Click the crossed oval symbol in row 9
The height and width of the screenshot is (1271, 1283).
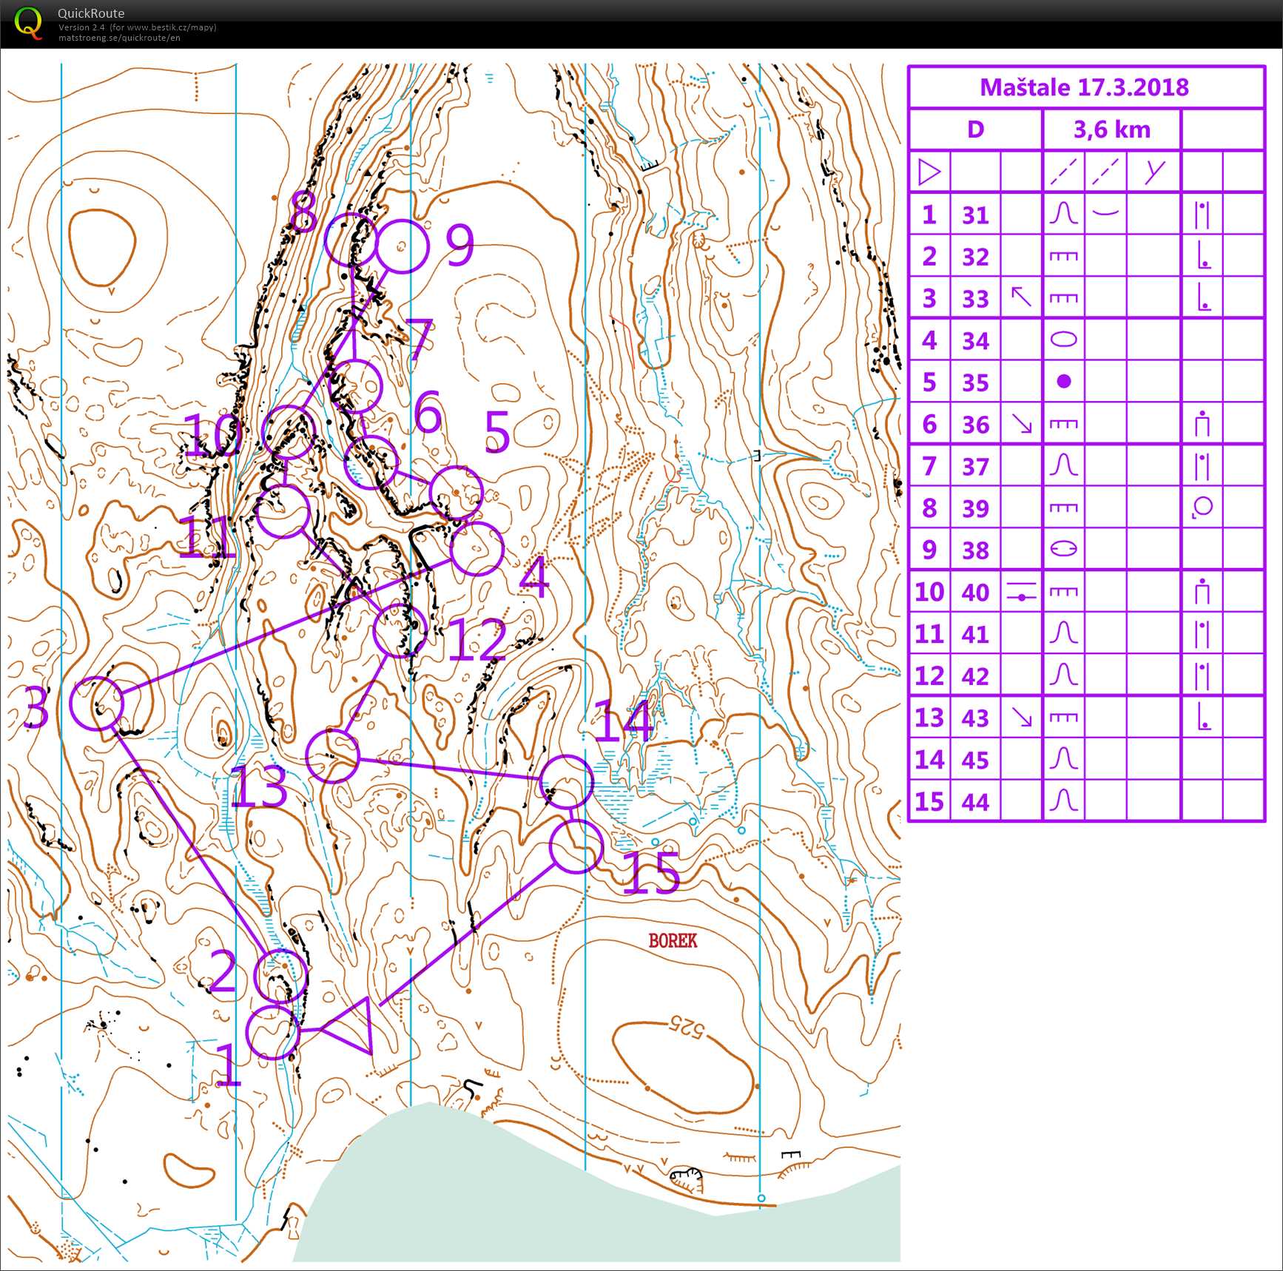[x=1063, y=549]
